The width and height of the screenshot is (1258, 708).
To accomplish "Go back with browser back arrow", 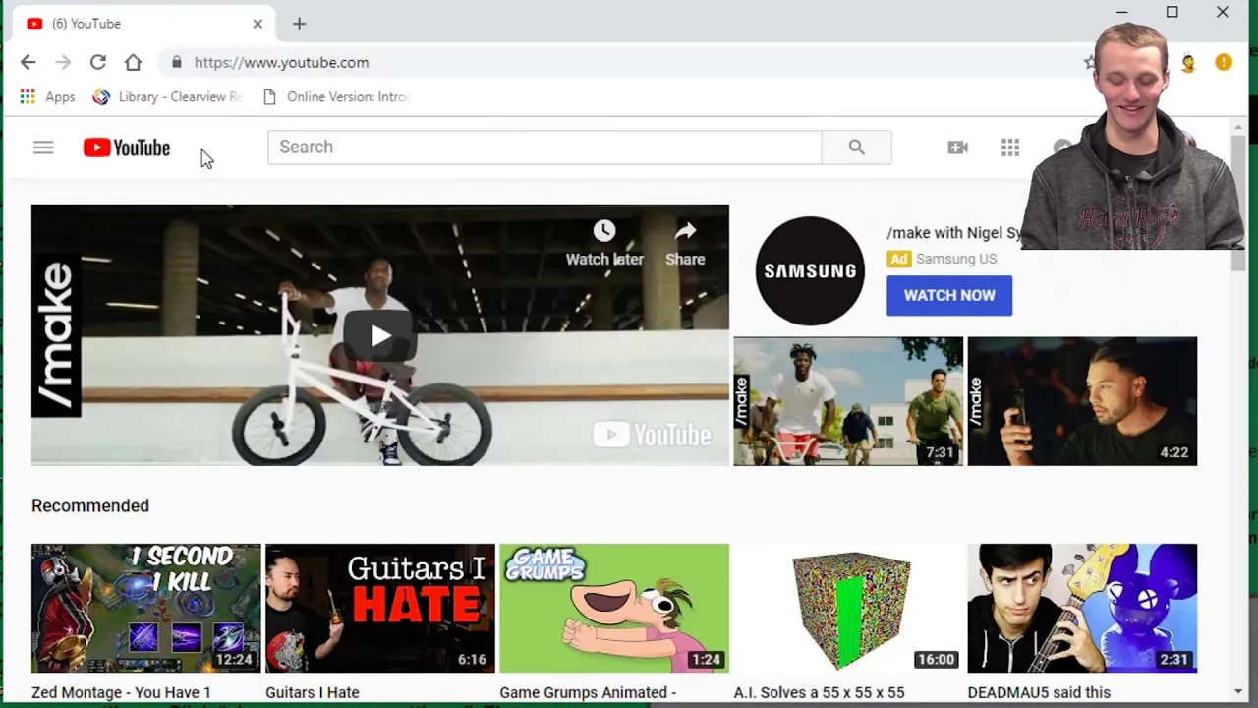I will tap(28, 63).
